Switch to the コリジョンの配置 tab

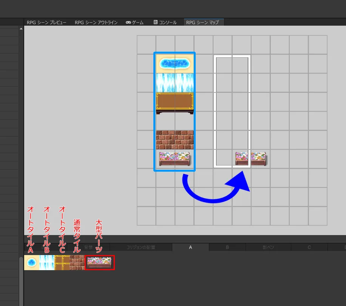click(141, 247)
